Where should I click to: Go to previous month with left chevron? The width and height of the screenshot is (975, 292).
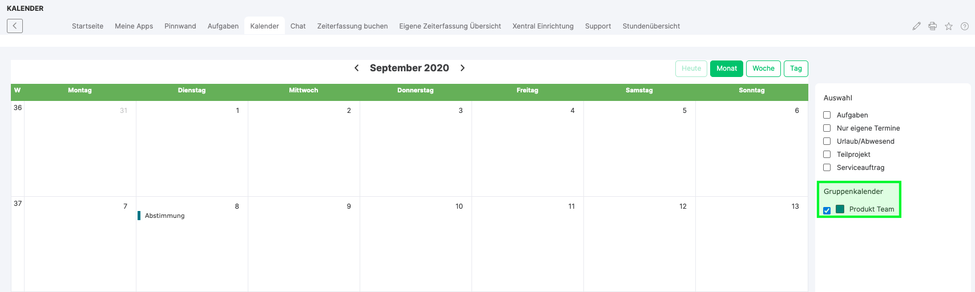click(357, 68)
